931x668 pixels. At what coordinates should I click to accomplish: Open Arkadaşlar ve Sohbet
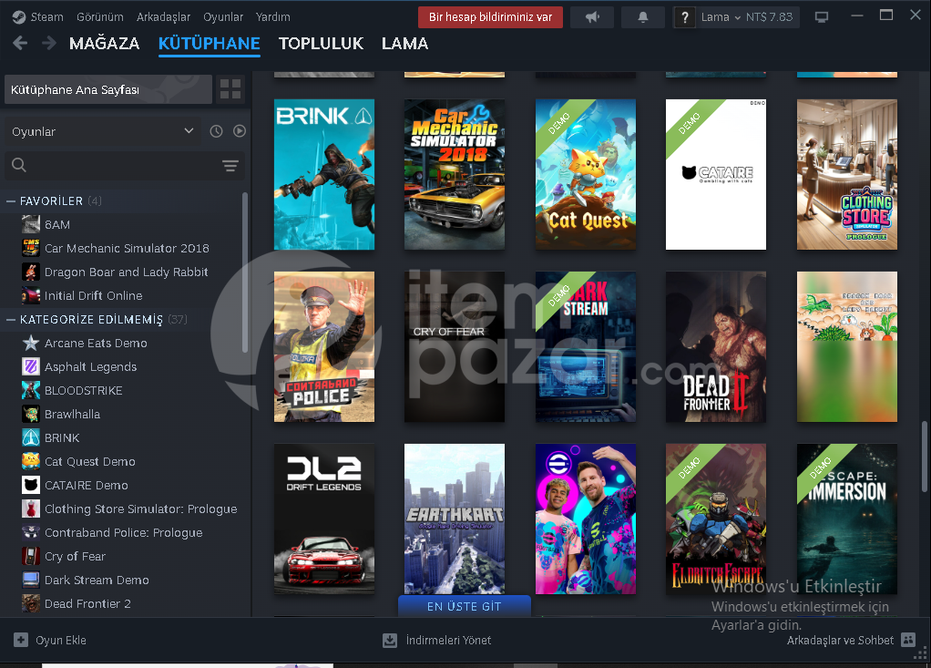pyautogui.click(x=840, y=640)
